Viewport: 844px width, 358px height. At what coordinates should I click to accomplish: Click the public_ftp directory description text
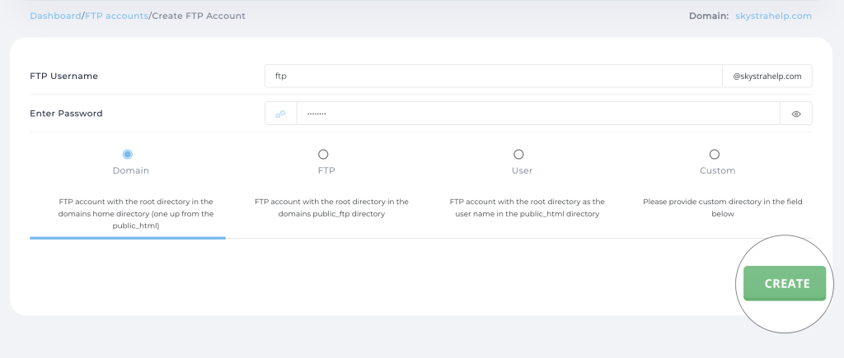pyautogui.click(x=331, y=207)
